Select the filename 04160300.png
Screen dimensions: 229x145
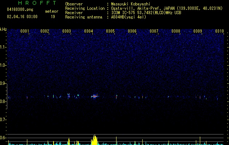(x=20, y=10)
